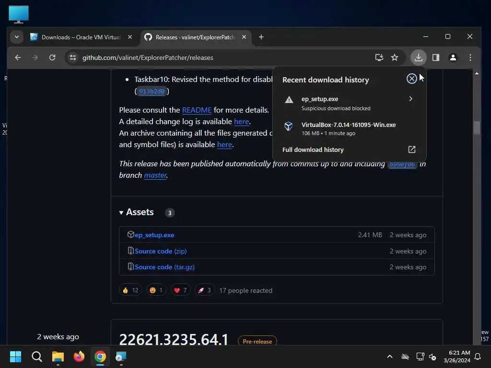Image resolution: width=491 pixels, height=368 pixels.
Task: Bookmark this page with star icon
Action: [x=395, y=57]
